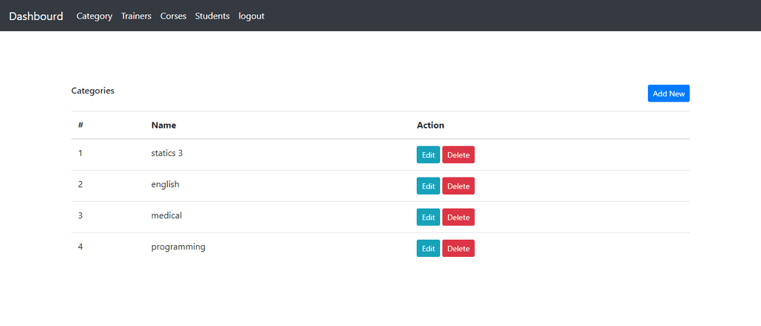Navigate to Corses in navbar
761x326 pixels.
click(x=173, y=16)
